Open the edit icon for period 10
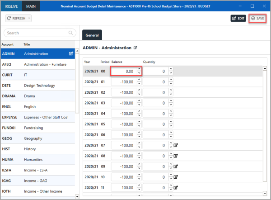Viewport: 271px width, 200px height. pyautogui.click(x=176, y=176)
